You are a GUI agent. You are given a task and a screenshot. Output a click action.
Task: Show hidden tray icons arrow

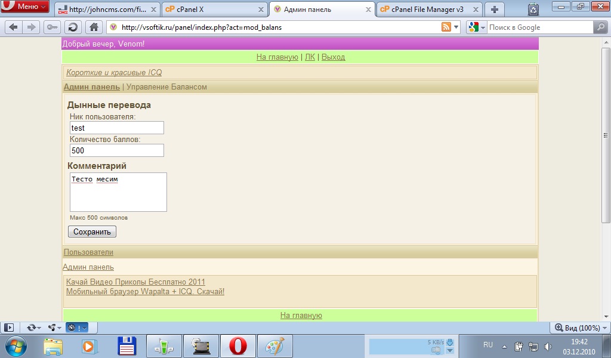tap(504, 346)
